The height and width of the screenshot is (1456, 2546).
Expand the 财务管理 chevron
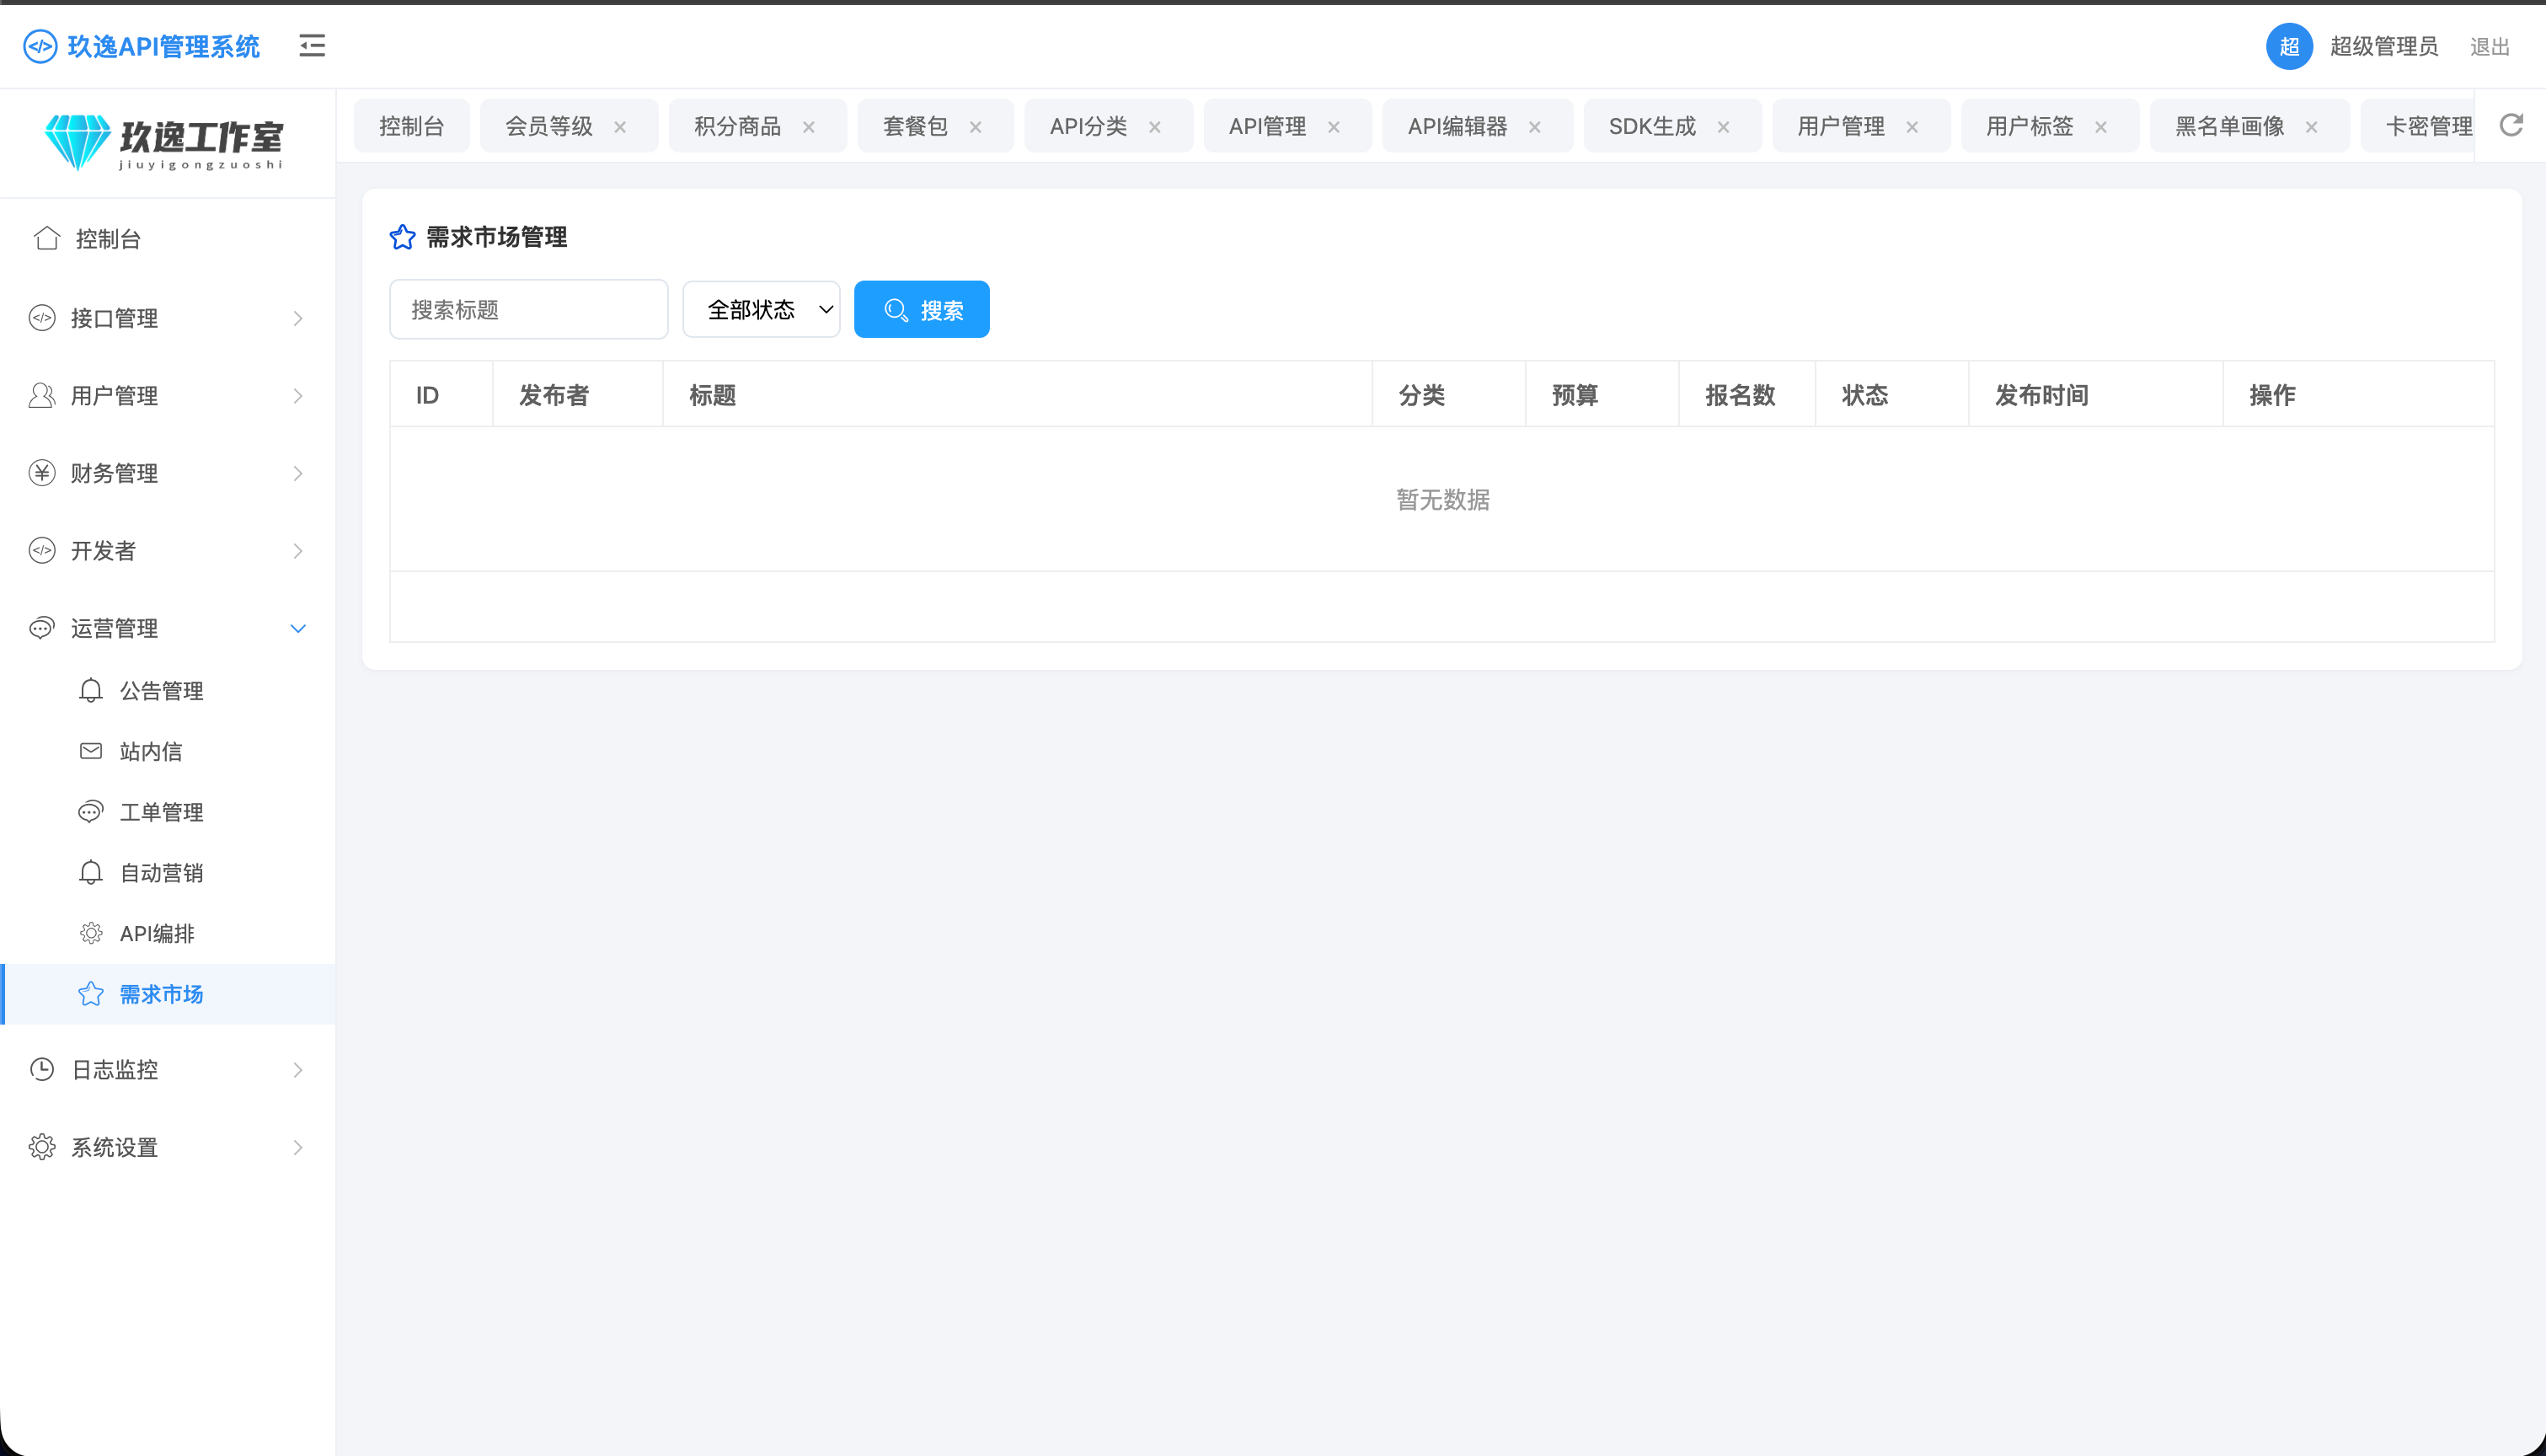tap(298, 473)
